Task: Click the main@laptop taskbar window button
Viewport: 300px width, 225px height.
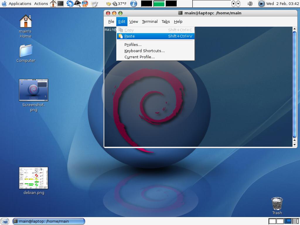Action: [x=49, y=221]
